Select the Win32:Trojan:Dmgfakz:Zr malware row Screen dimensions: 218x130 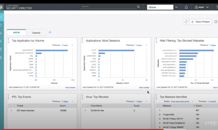pos(187,123)
